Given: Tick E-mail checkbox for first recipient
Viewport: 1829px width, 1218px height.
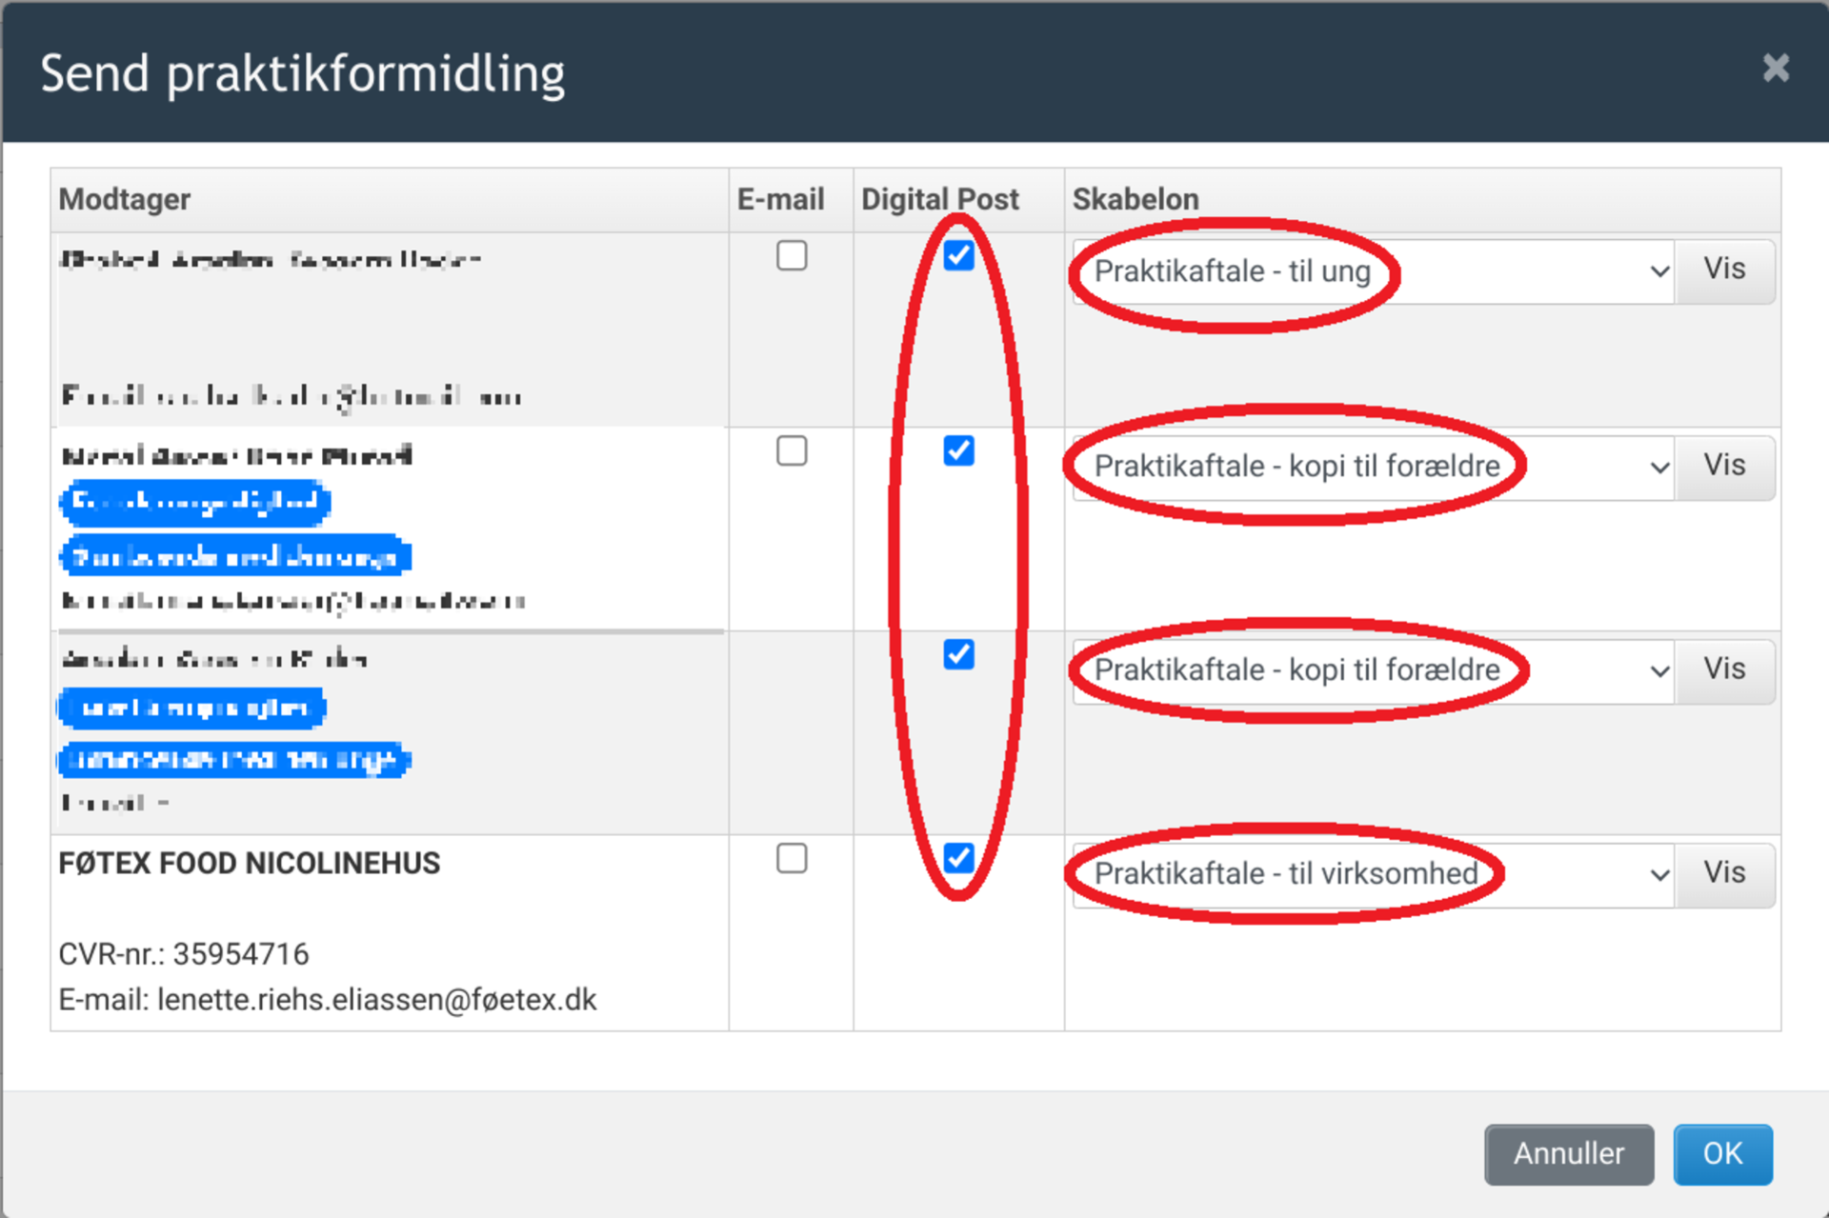Looking at the screenshot, I should pyautogui.click(x=791, y=255).
